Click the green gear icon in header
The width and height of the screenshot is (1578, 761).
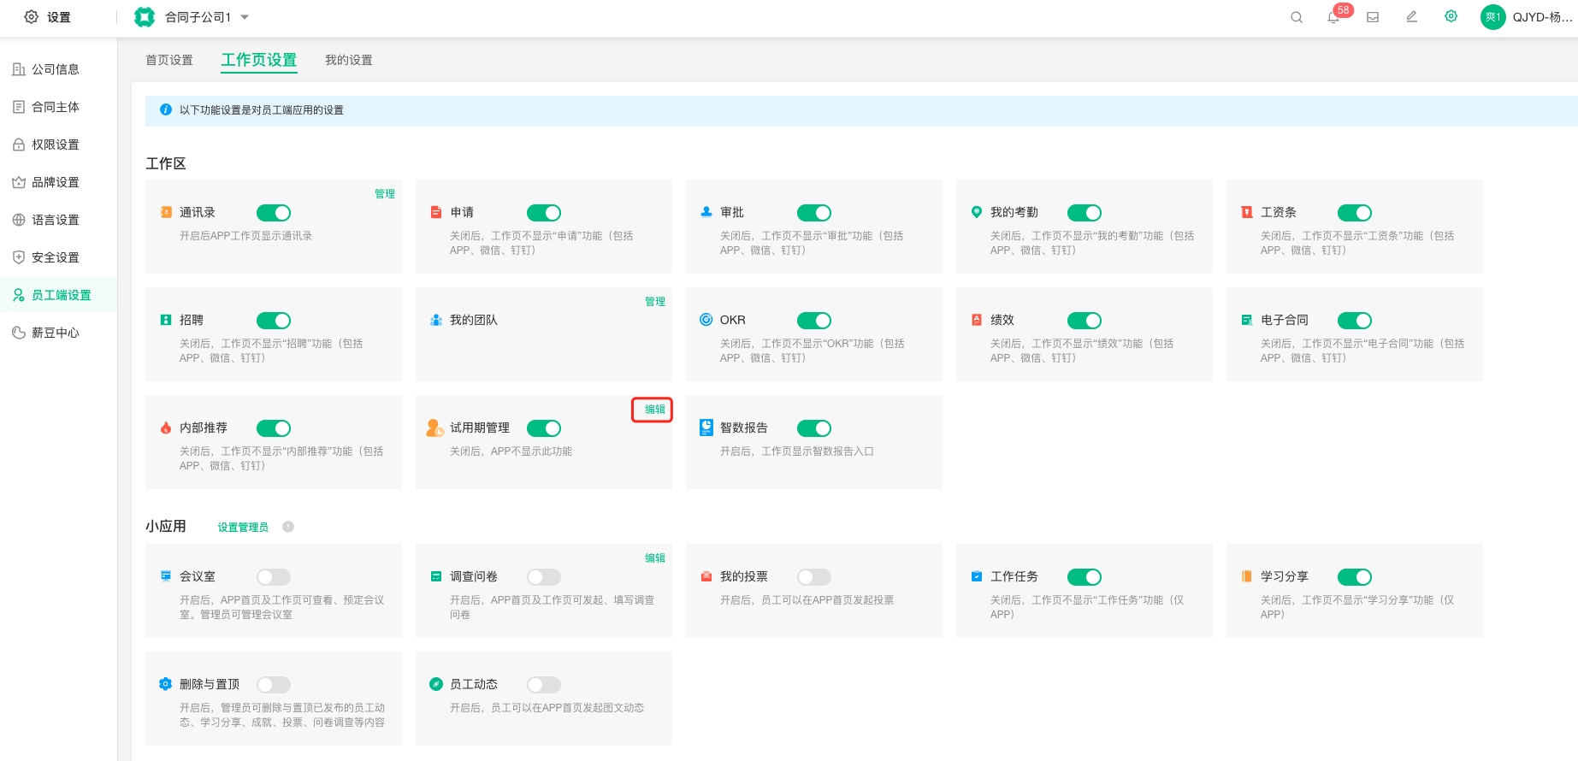pos(1451,17)
